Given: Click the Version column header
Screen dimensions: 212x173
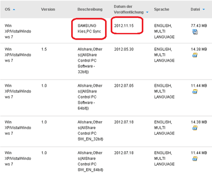Looking at the screenshot, I should [48, 9].
